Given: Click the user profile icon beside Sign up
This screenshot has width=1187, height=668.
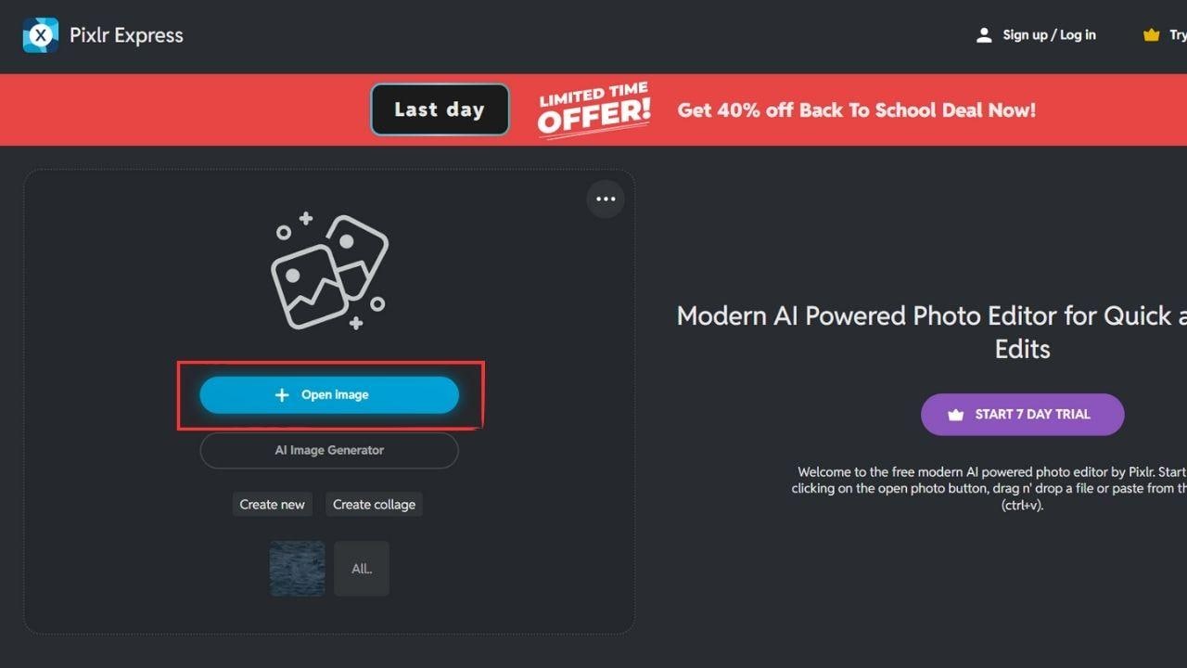Looking at the screenshot, I should coord(984,35).
